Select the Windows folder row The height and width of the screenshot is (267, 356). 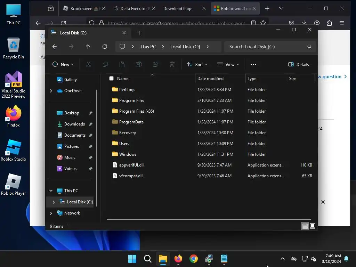[x=211, y=154]
